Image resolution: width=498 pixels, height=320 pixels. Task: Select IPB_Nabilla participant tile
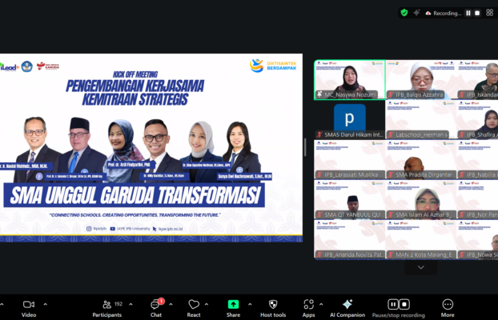coord(478,160)
